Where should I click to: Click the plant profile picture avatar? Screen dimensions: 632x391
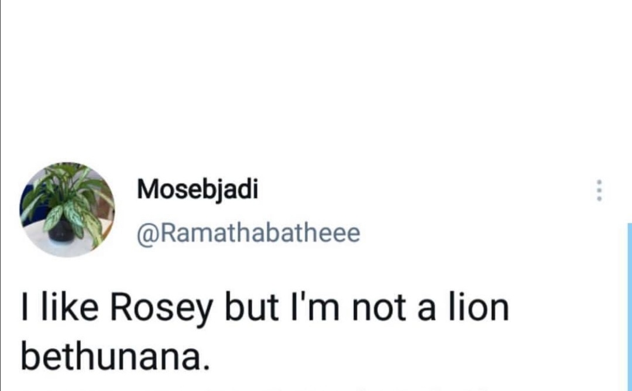67,210
